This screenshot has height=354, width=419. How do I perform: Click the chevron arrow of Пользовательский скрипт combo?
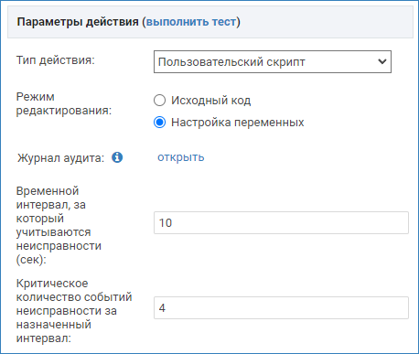382,61
